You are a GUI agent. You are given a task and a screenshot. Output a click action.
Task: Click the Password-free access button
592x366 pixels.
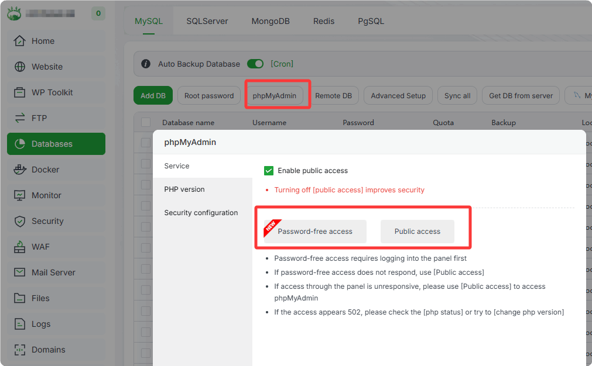pyautogui.click(x=315, y=232)
